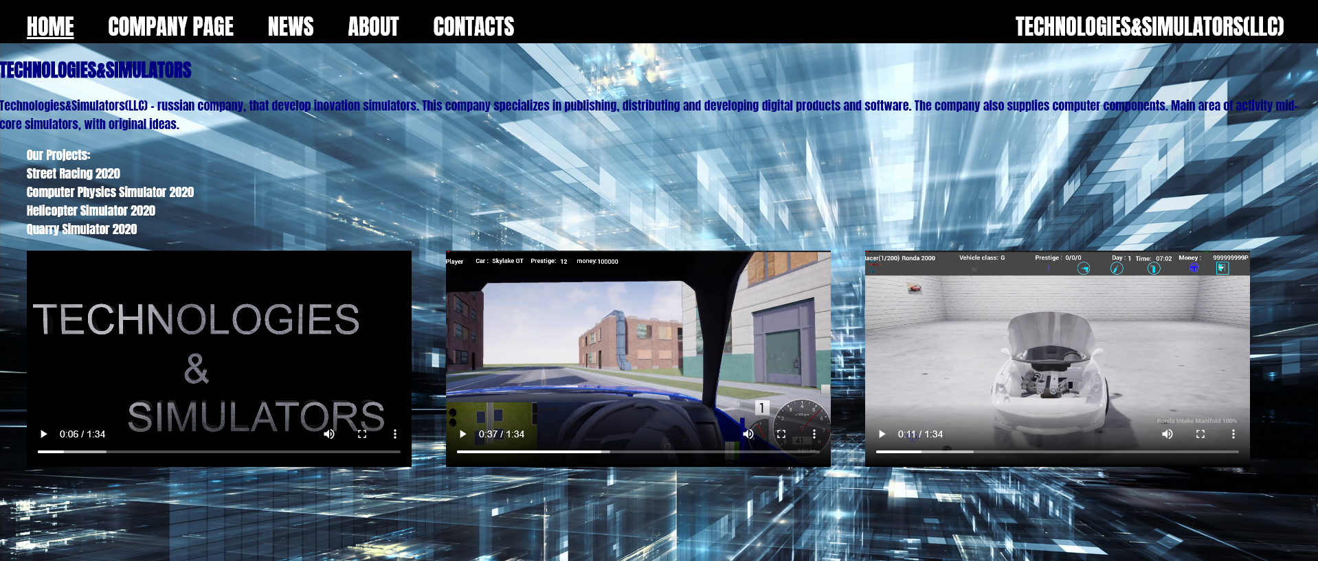This screenshot has width=1318, height=561.
Task: Click the blue TECHNOLOGIES&SIMULATORS page heading
Action: (96, 70)
